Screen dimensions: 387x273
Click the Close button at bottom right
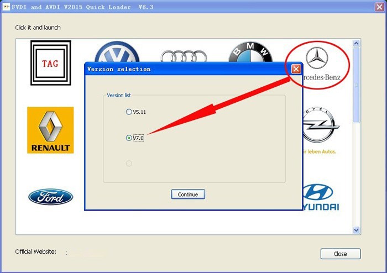340,254
